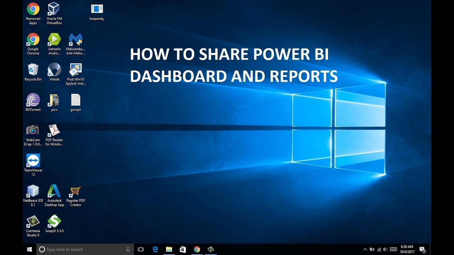
Task: Open the Action Center notifications icon
Action: pos(422,250)
